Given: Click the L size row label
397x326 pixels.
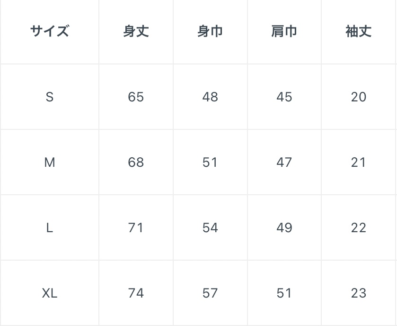Looking at the screenshot, I should point(50,228).
